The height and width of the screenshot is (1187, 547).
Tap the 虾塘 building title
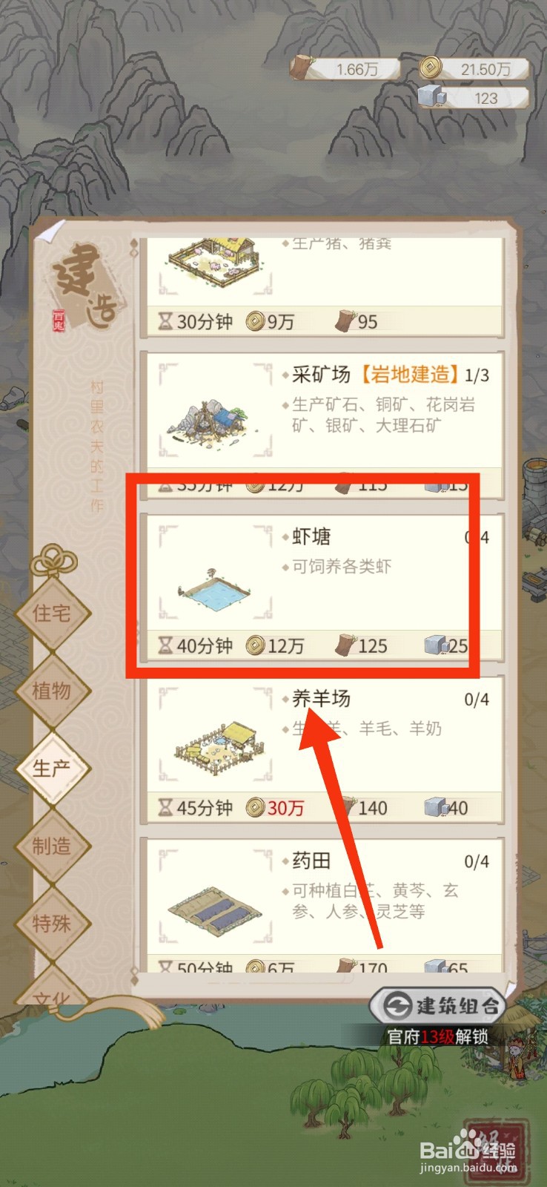[x=311, y=537]
